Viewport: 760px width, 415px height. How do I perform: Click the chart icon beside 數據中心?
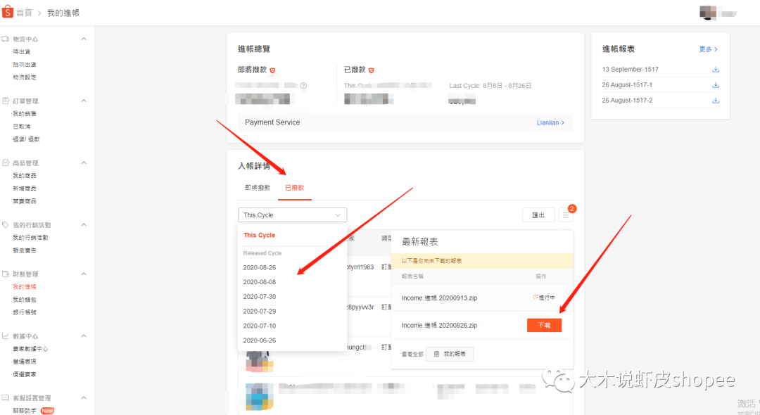tap(6, 336)
